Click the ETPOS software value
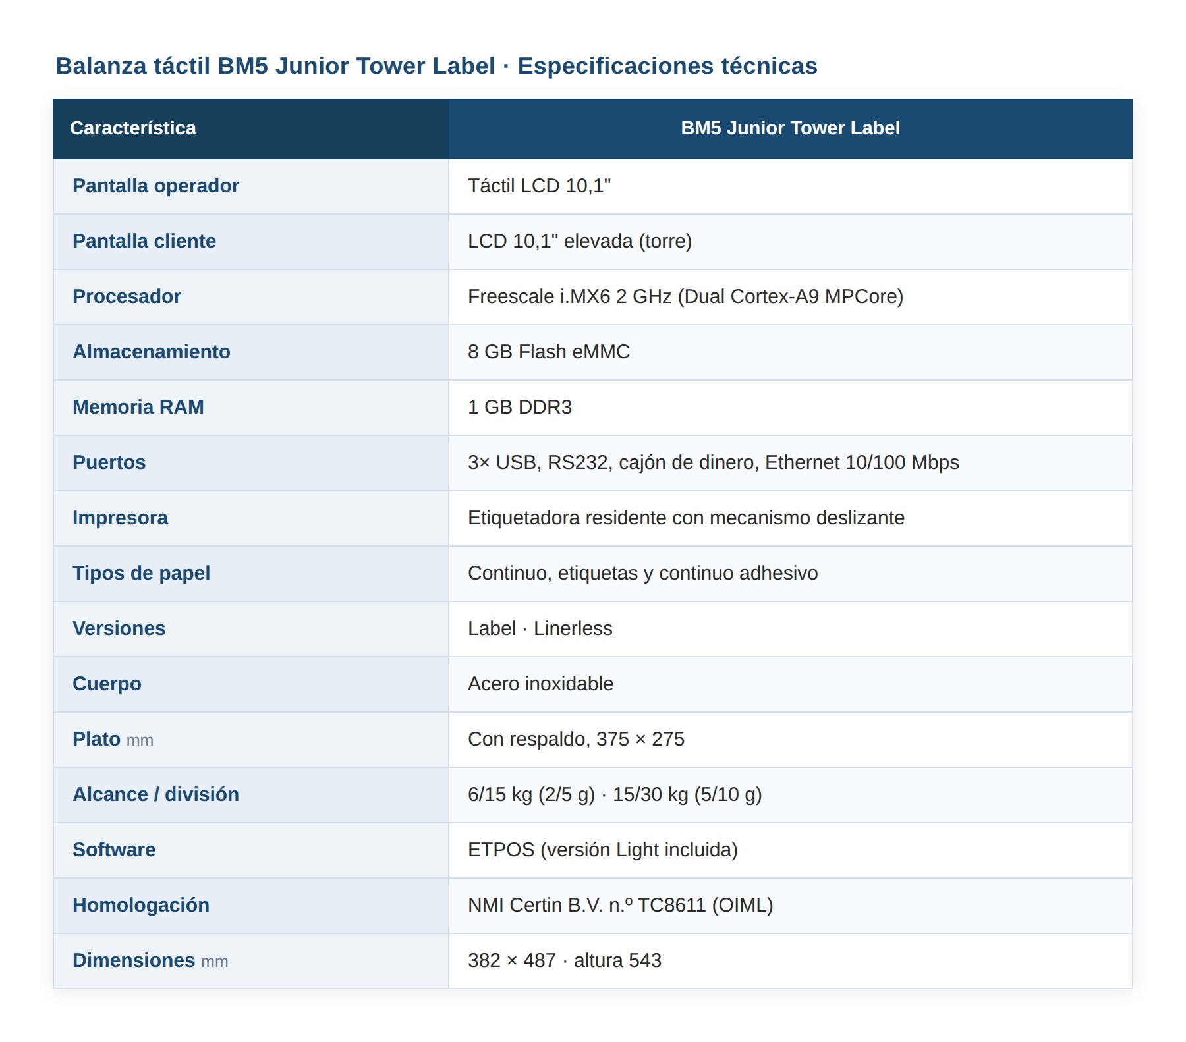 (603, 850)
